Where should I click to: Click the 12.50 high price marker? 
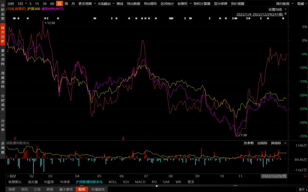[x=50, y=23]
